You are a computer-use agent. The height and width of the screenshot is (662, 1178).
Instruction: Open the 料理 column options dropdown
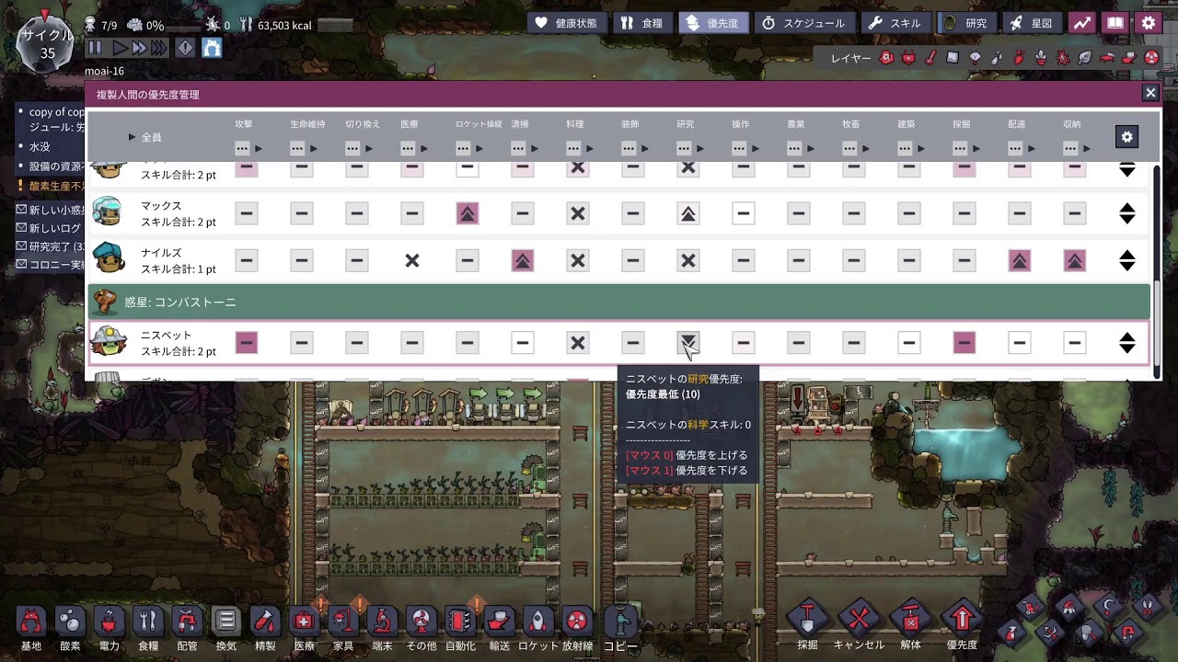pyautogui.click(x=573, y=148)
